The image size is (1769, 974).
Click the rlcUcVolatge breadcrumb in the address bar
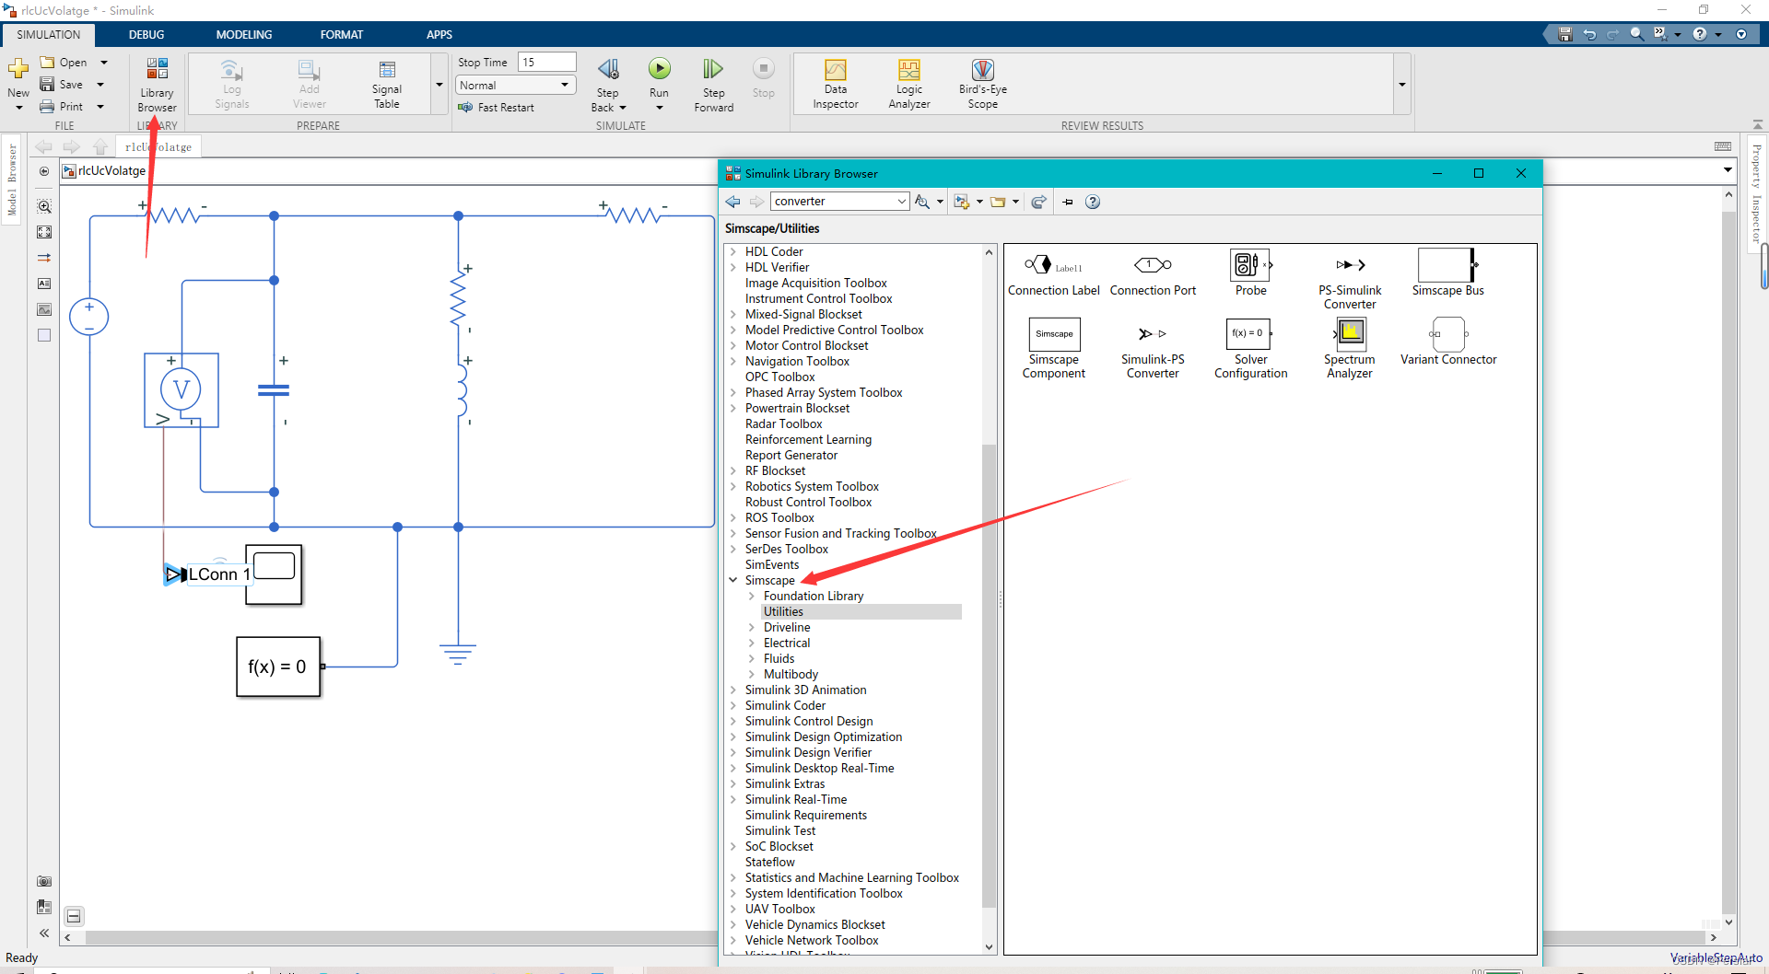pyautogui.click(x=111, y=170)
